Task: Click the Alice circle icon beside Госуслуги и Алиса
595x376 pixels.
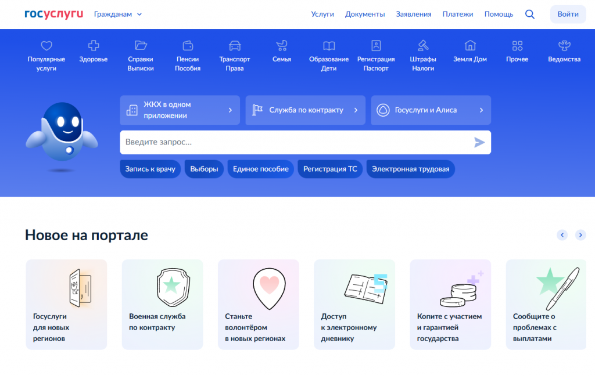Action: (x=383, y=110)
